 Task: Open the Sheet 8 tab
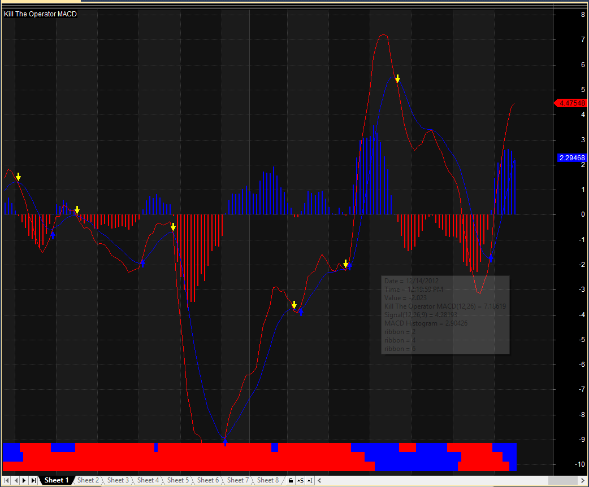point(268,480)
